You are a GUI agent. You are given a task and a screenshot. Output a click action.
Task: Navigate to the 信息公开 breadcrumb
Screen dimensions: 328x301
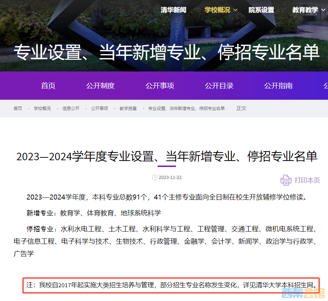tap(71, 108)
